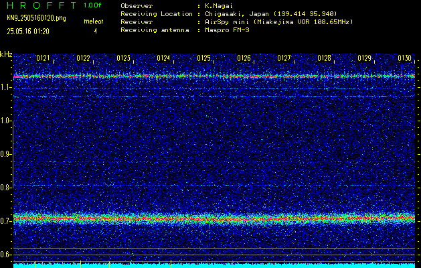Click the 0123 time label

(x=124, y=58)
